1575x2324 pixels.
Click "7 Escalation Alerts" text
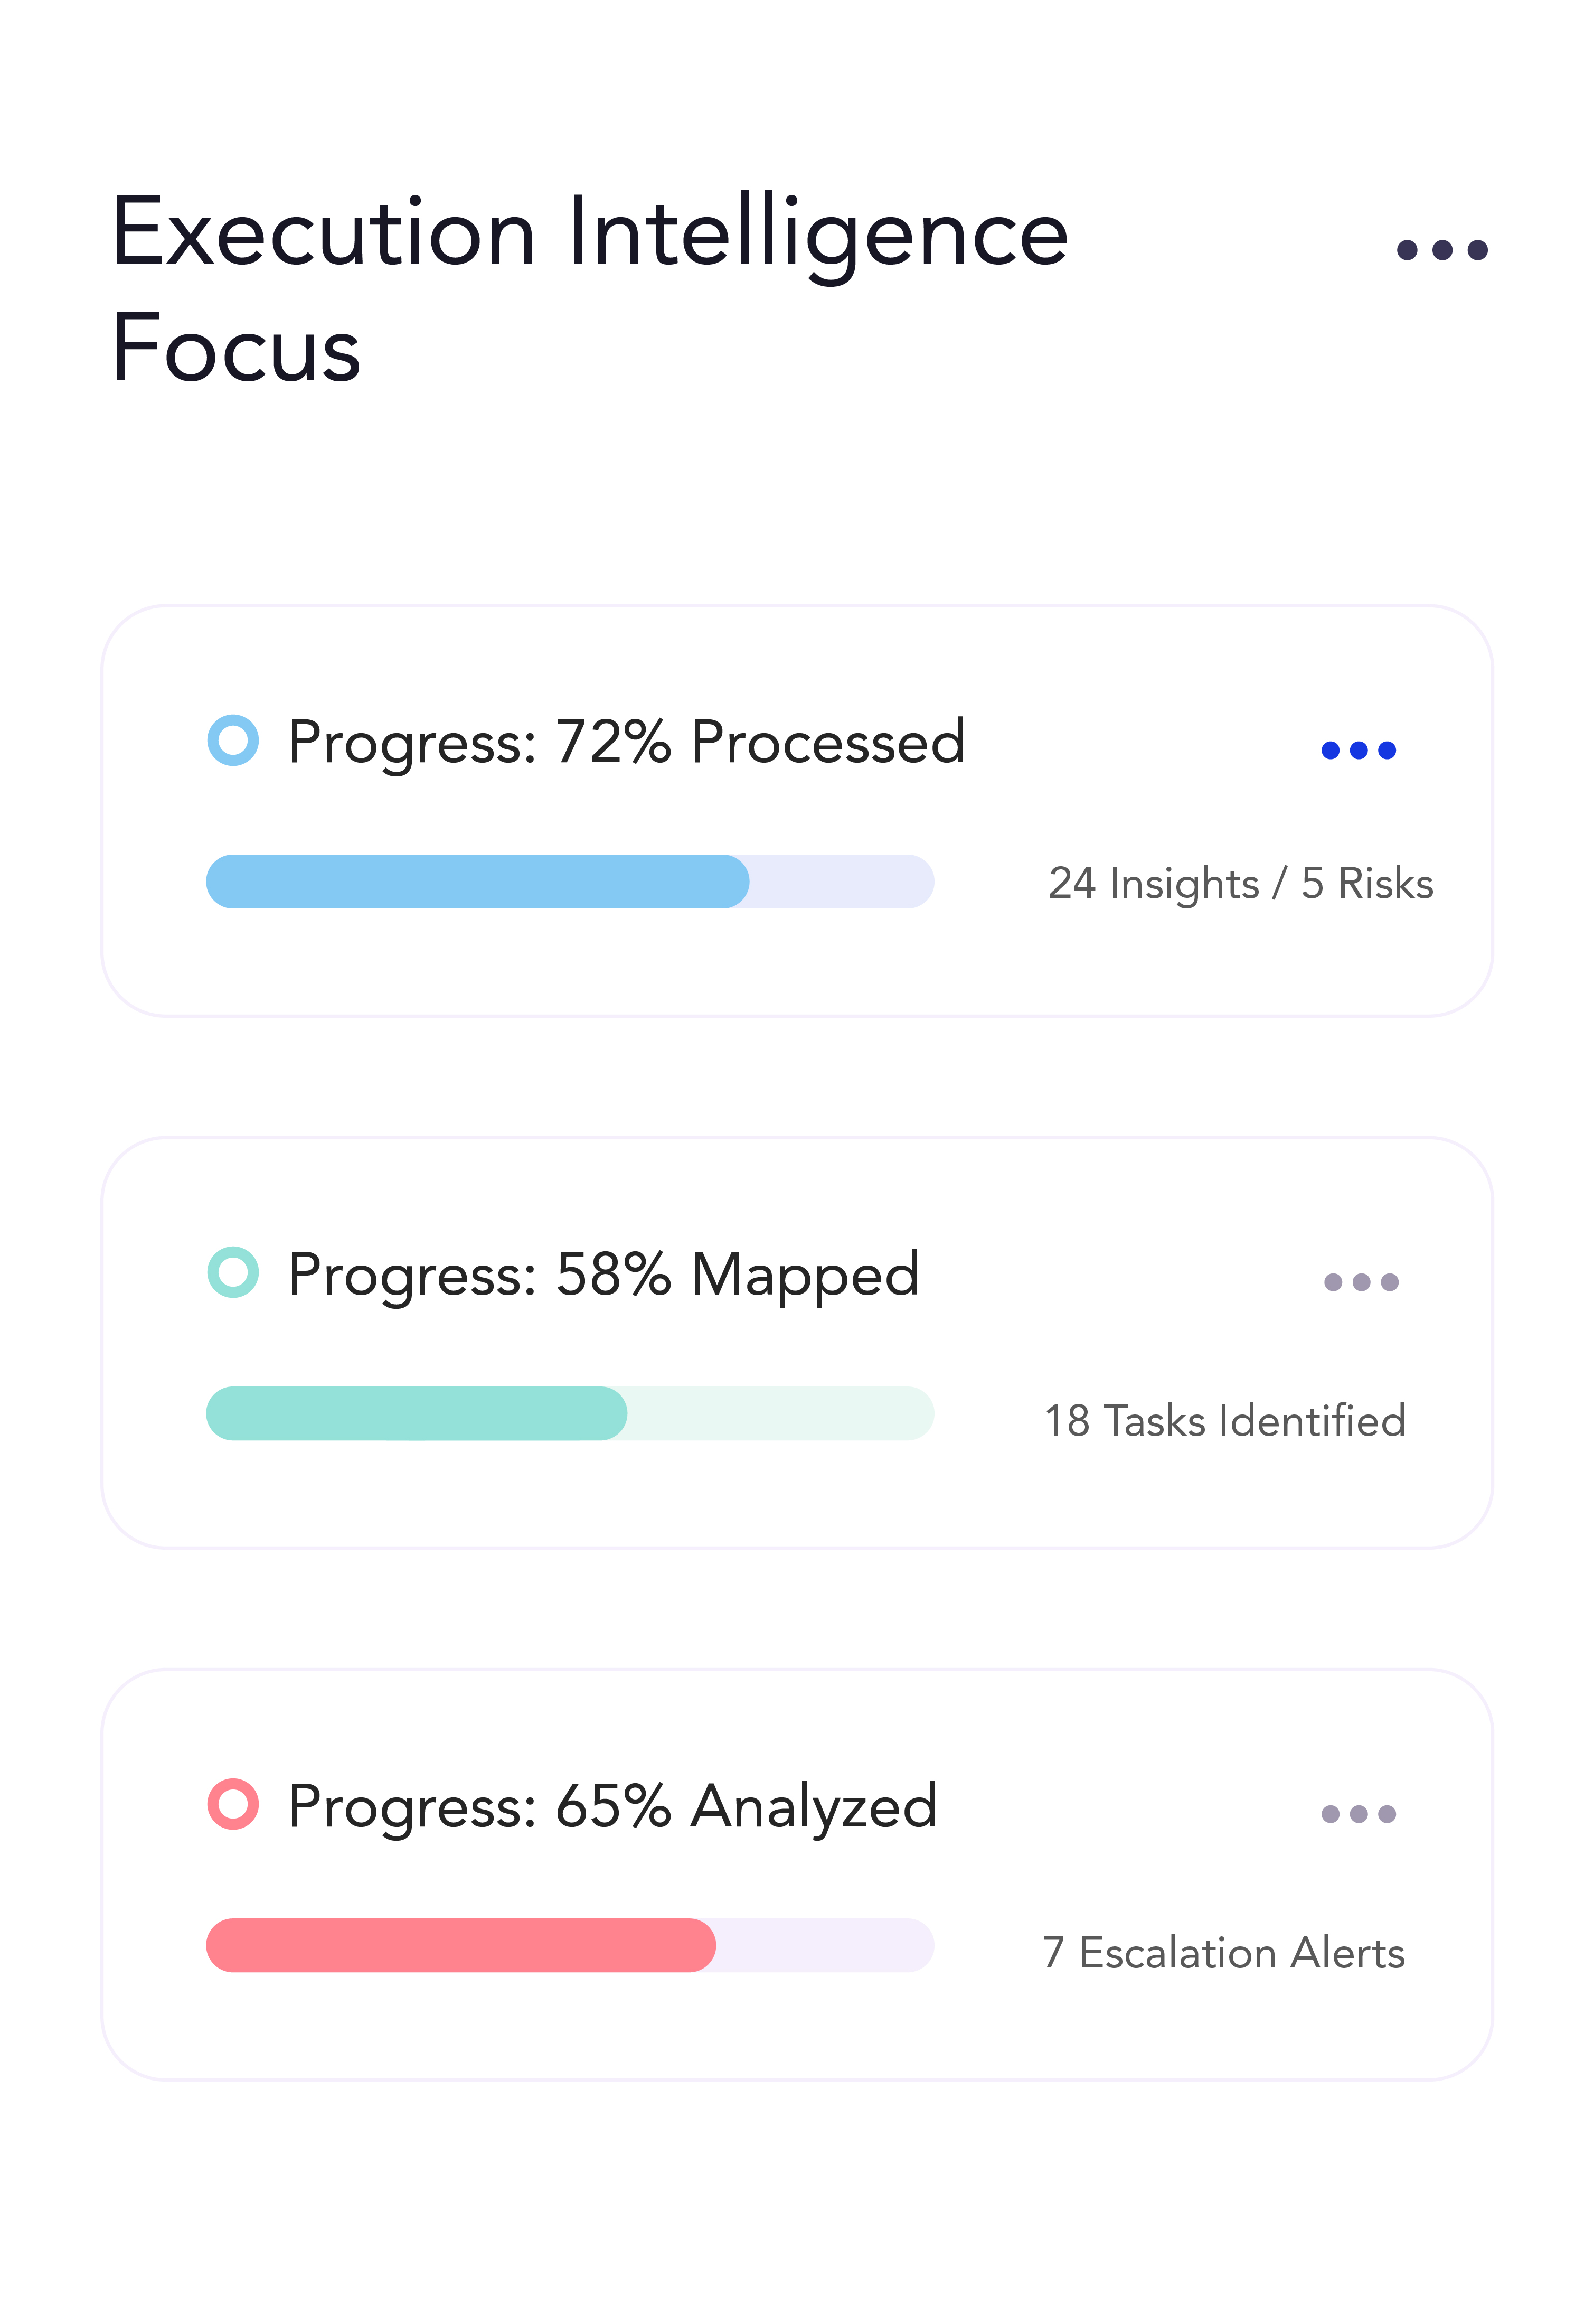click(1223, 1953)
